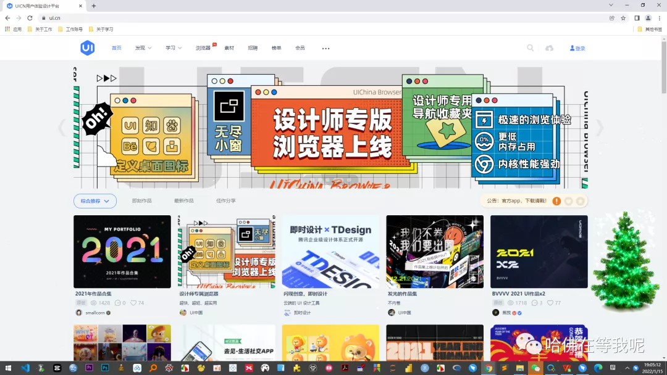Image resolution: width=667 pixels, height=375 pixels.
Task: Open the 关于学习 bookmark folder
Action: (x=101, y=30)
